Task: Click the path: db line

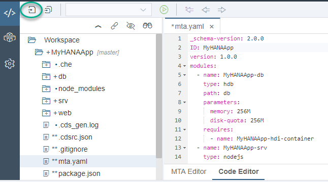Action: pos(217,94)
